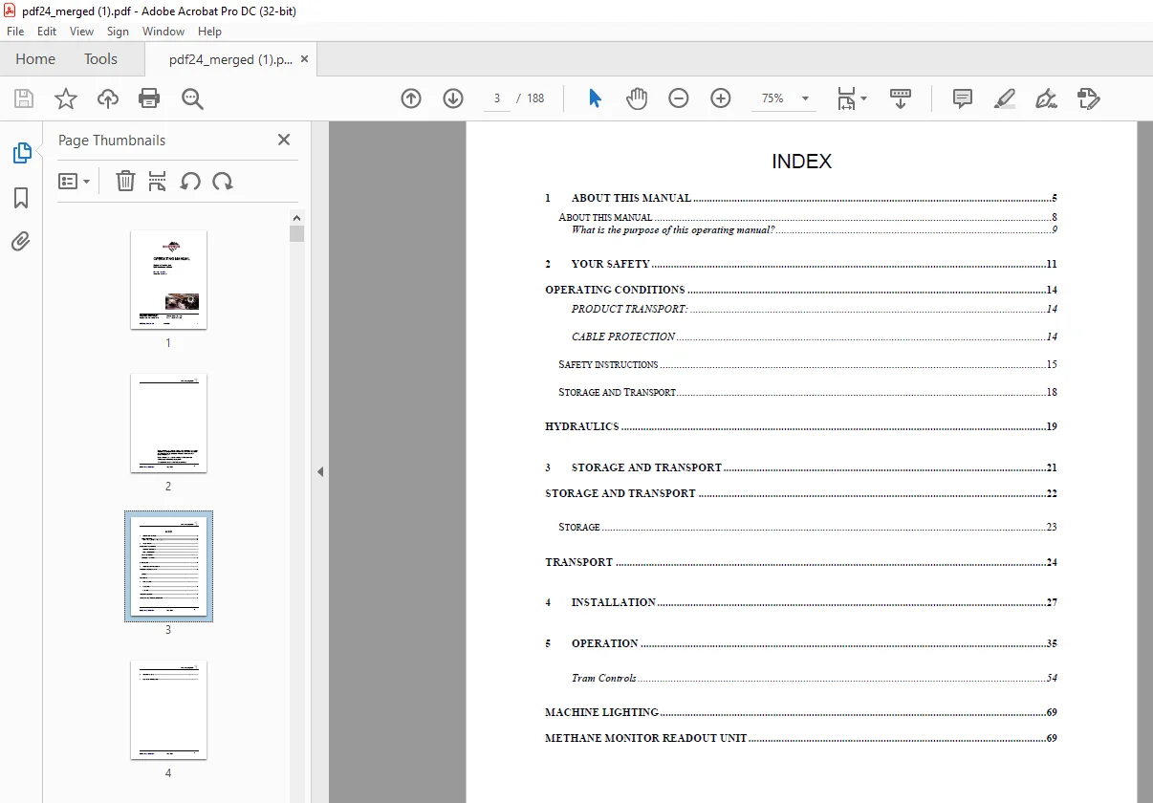This screenshot has height=803, width=1153.
Task: Rotate page clockwise in thumbnails panel
Action: [223, 181]
